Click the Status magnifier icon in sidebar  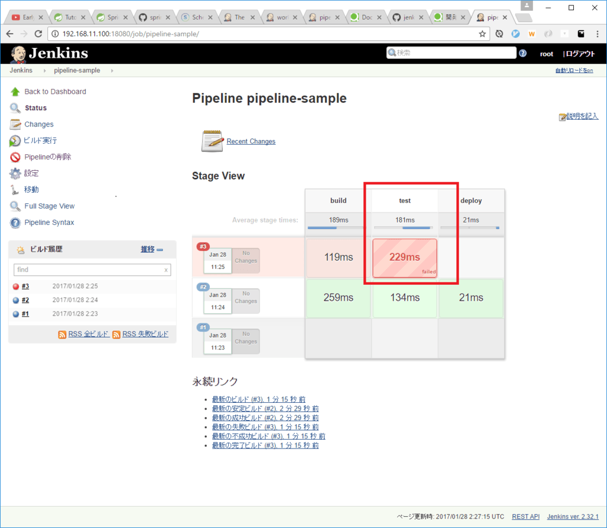[x=15, y=108]
